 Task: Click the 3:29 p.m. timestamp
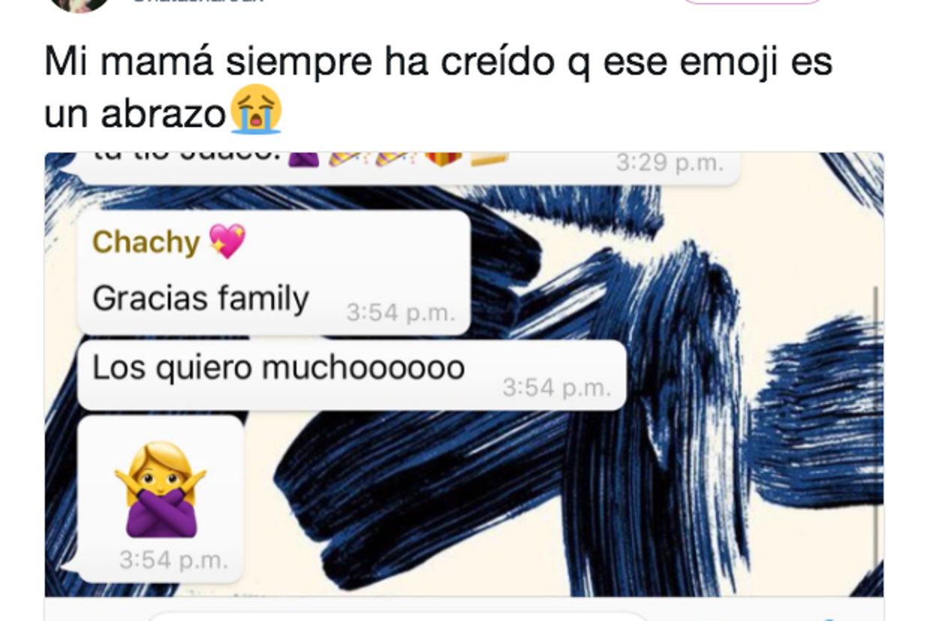[x=670, y=162]
